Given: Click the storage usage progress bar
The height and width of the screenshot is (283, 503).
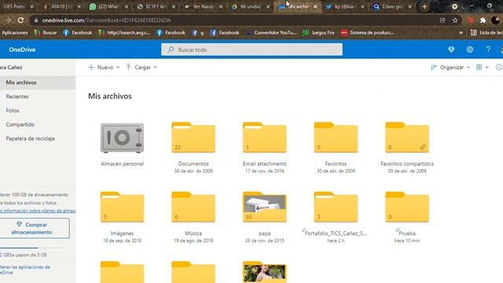Looking at the screenshot, I should [x=35, y=248].
